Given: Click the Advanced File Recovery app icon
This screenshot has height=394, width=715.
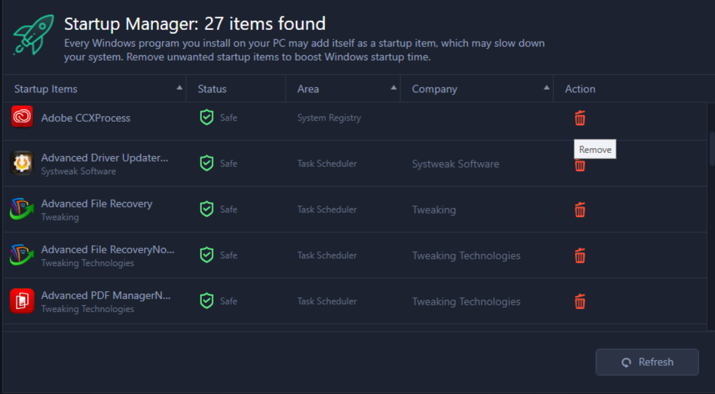Looking at the screenshot, I should pos(21,209).
